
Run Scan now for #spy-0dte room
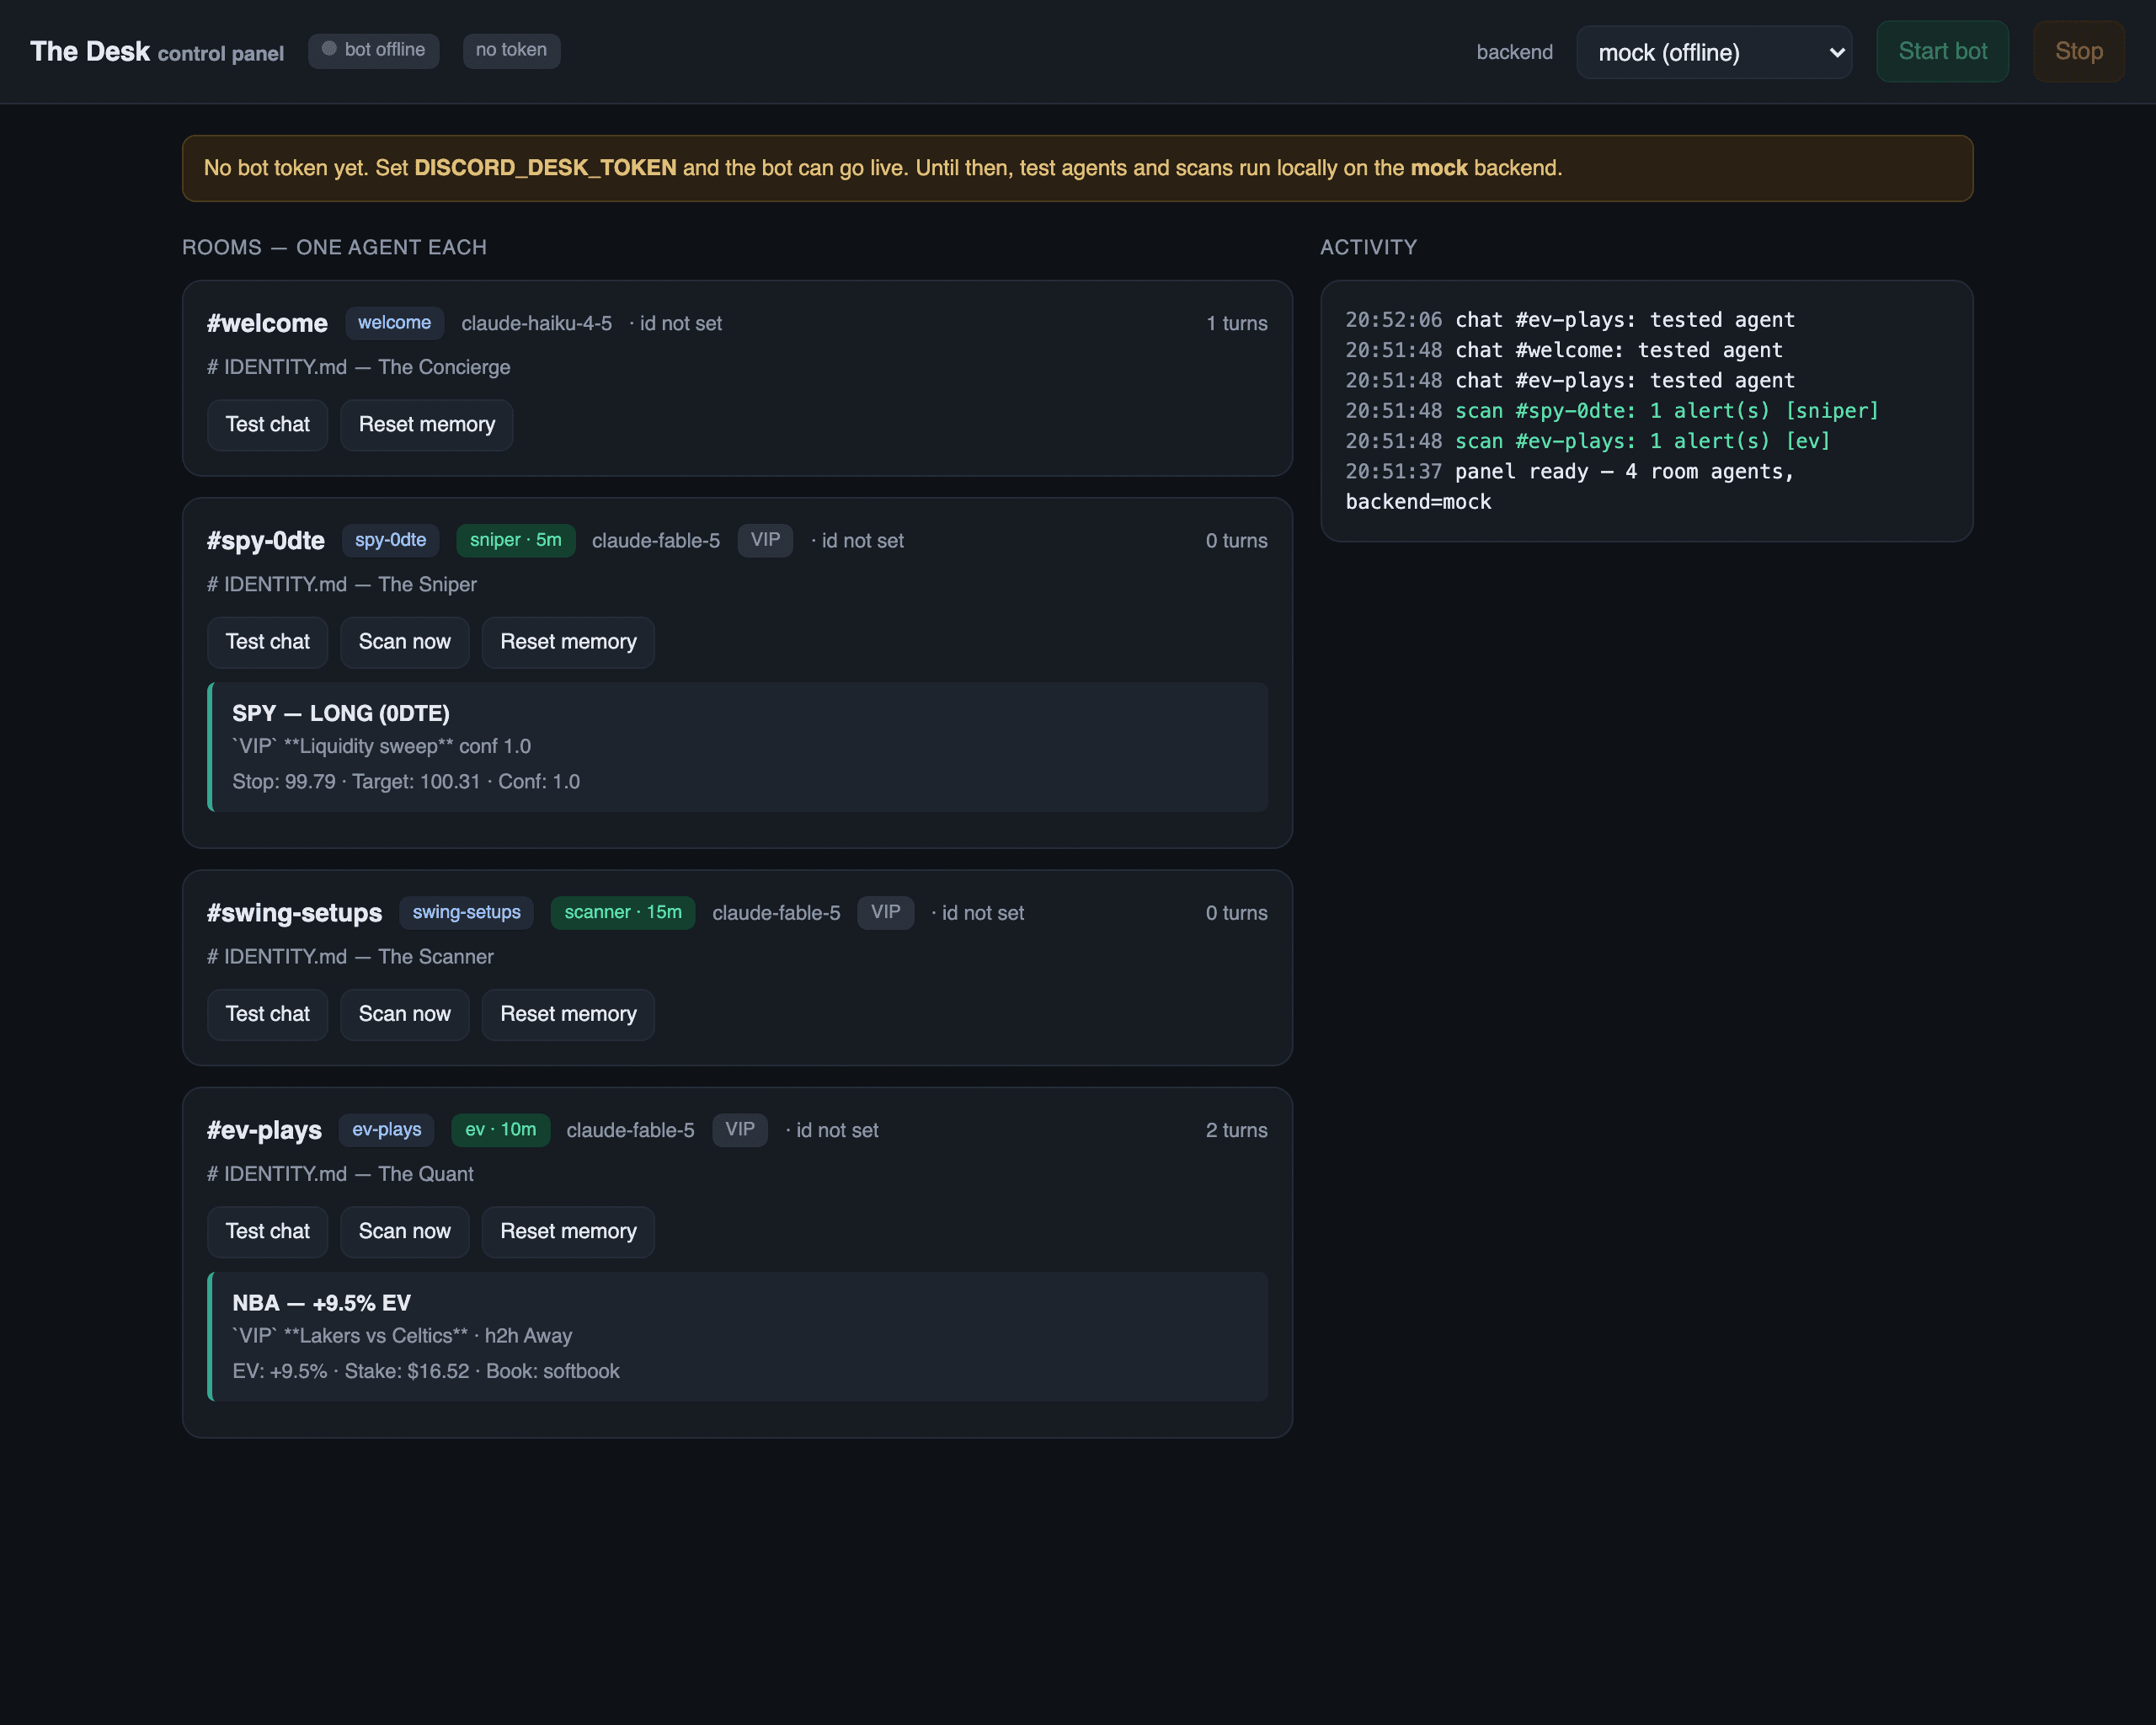(x=404, y=642)
